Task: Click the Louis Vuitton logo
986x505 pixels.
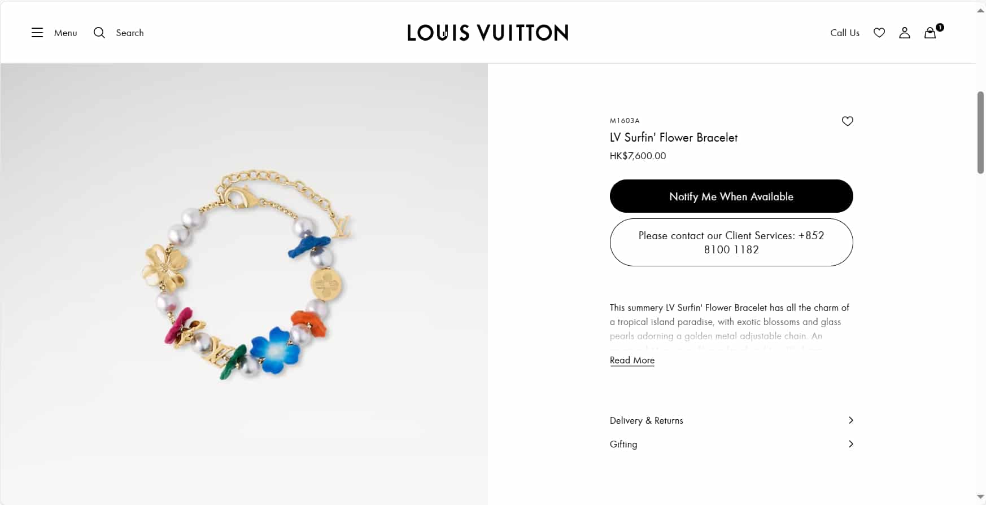Action: point(488,33)
